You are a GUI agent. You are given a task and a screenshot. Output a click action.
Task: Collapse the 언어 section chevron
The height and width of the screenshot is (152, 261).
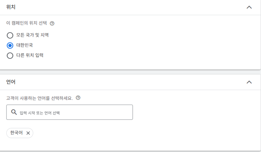point(249,82)
